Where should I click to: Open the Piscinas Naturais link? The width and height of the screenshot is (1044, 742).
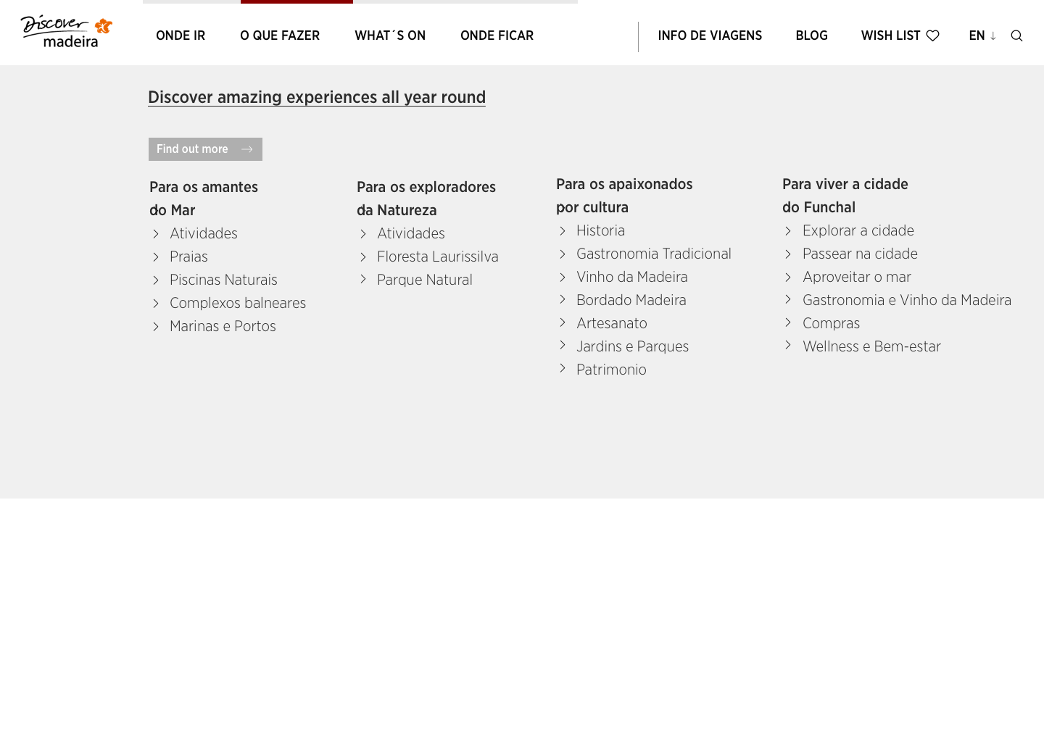pos(223,280)
